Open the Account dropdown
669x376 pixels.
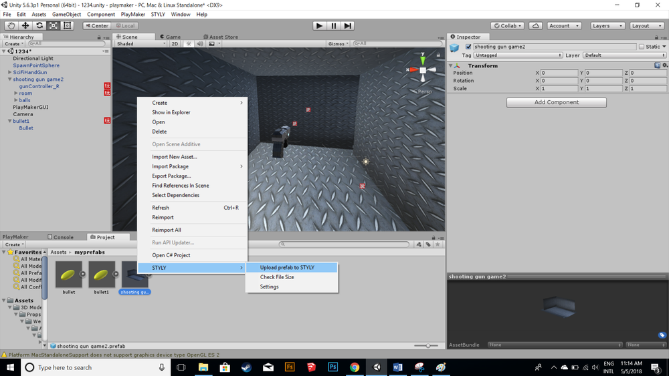[564, 25]
